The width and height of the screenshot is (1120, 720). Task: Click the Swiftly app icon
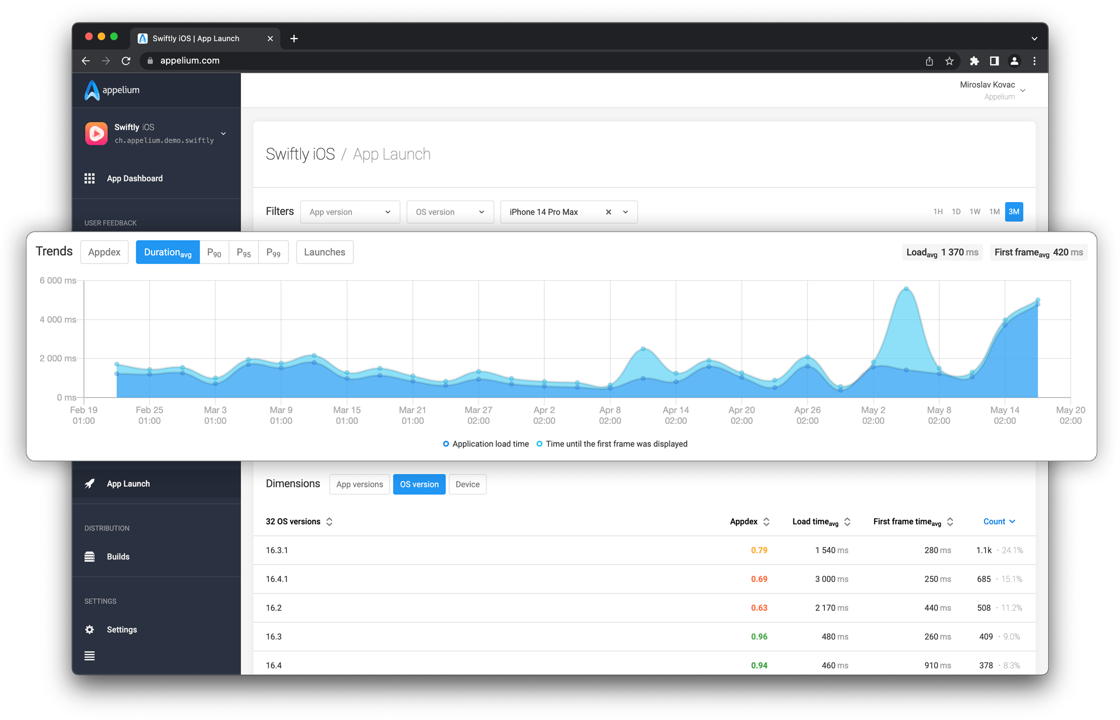[x=96, y=133]
